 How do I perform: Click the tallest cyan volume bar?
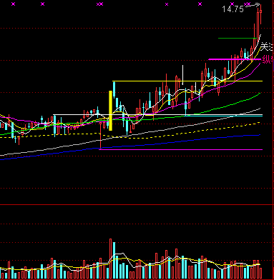(114, 261)
